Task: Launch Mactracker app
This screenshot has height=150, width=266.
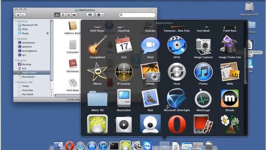Action: (124, 98)
